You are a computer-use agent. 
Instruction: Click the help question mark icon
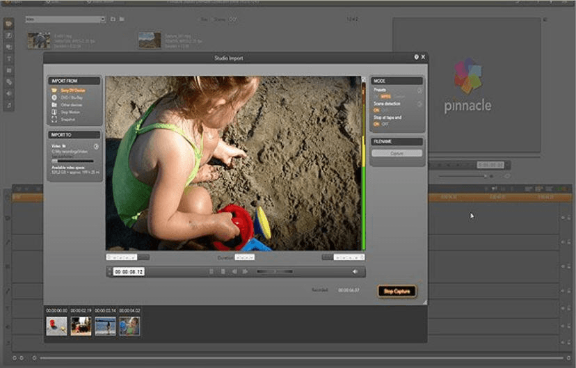point(416,57)
